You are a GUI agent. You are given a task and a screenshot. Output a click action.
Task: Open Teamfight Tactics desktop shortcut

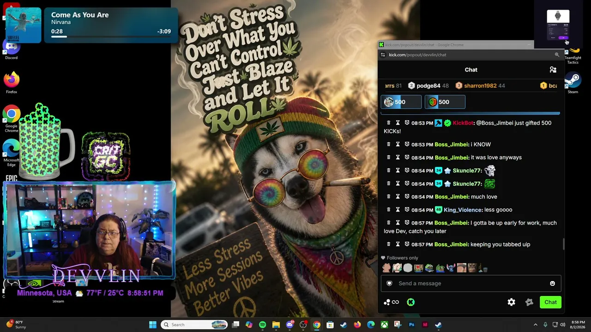coord(573,54)
